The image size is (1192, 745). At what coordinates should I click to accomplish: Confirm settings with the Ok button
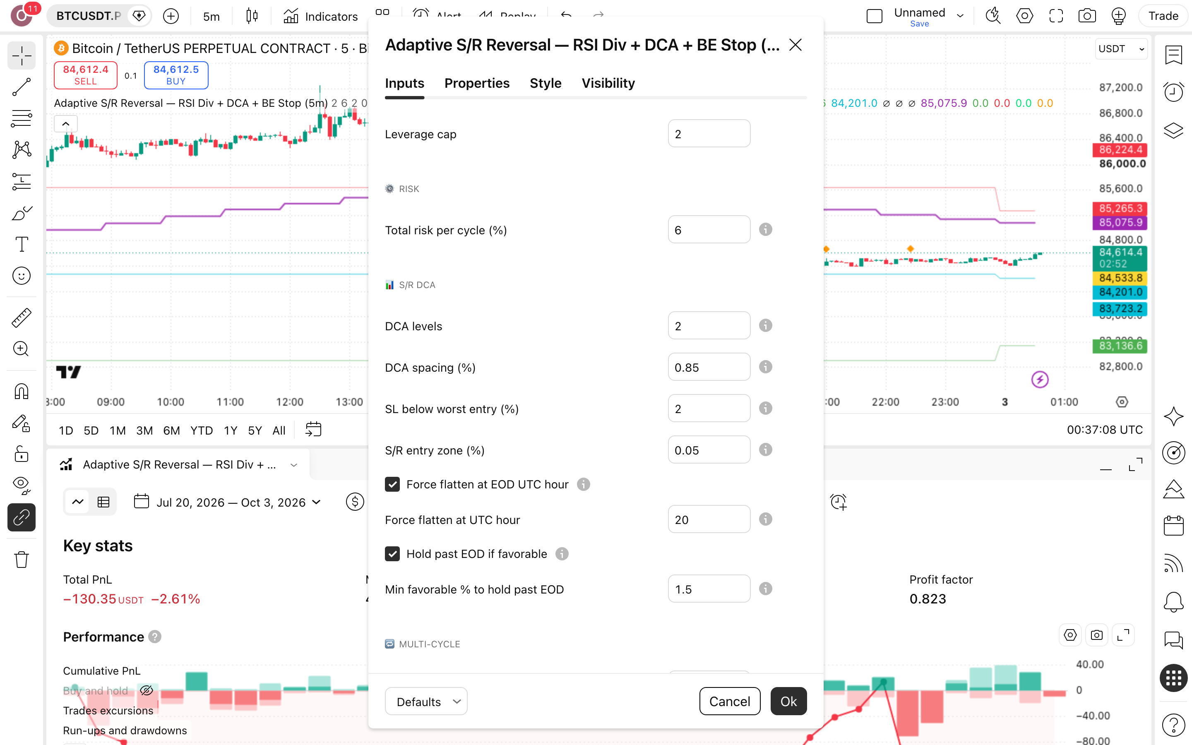pyautogui.click(x=788, y=701)
